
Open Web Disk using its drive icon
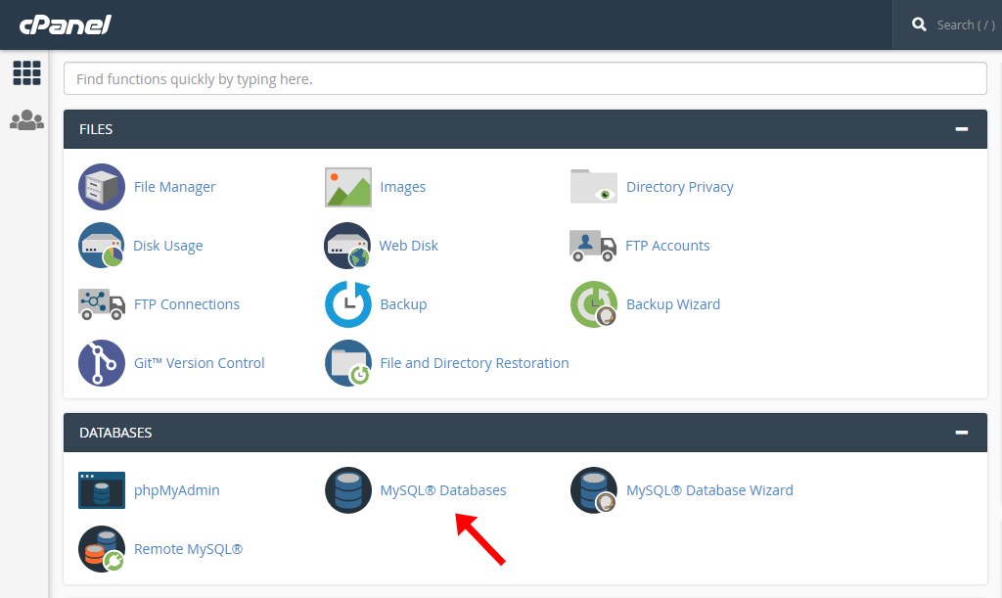(347, 245)
